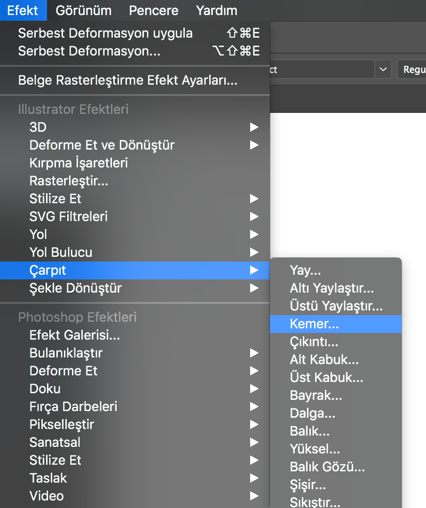Expand the Yol submenu
The image size is (426, 508).
click(135, 234)
